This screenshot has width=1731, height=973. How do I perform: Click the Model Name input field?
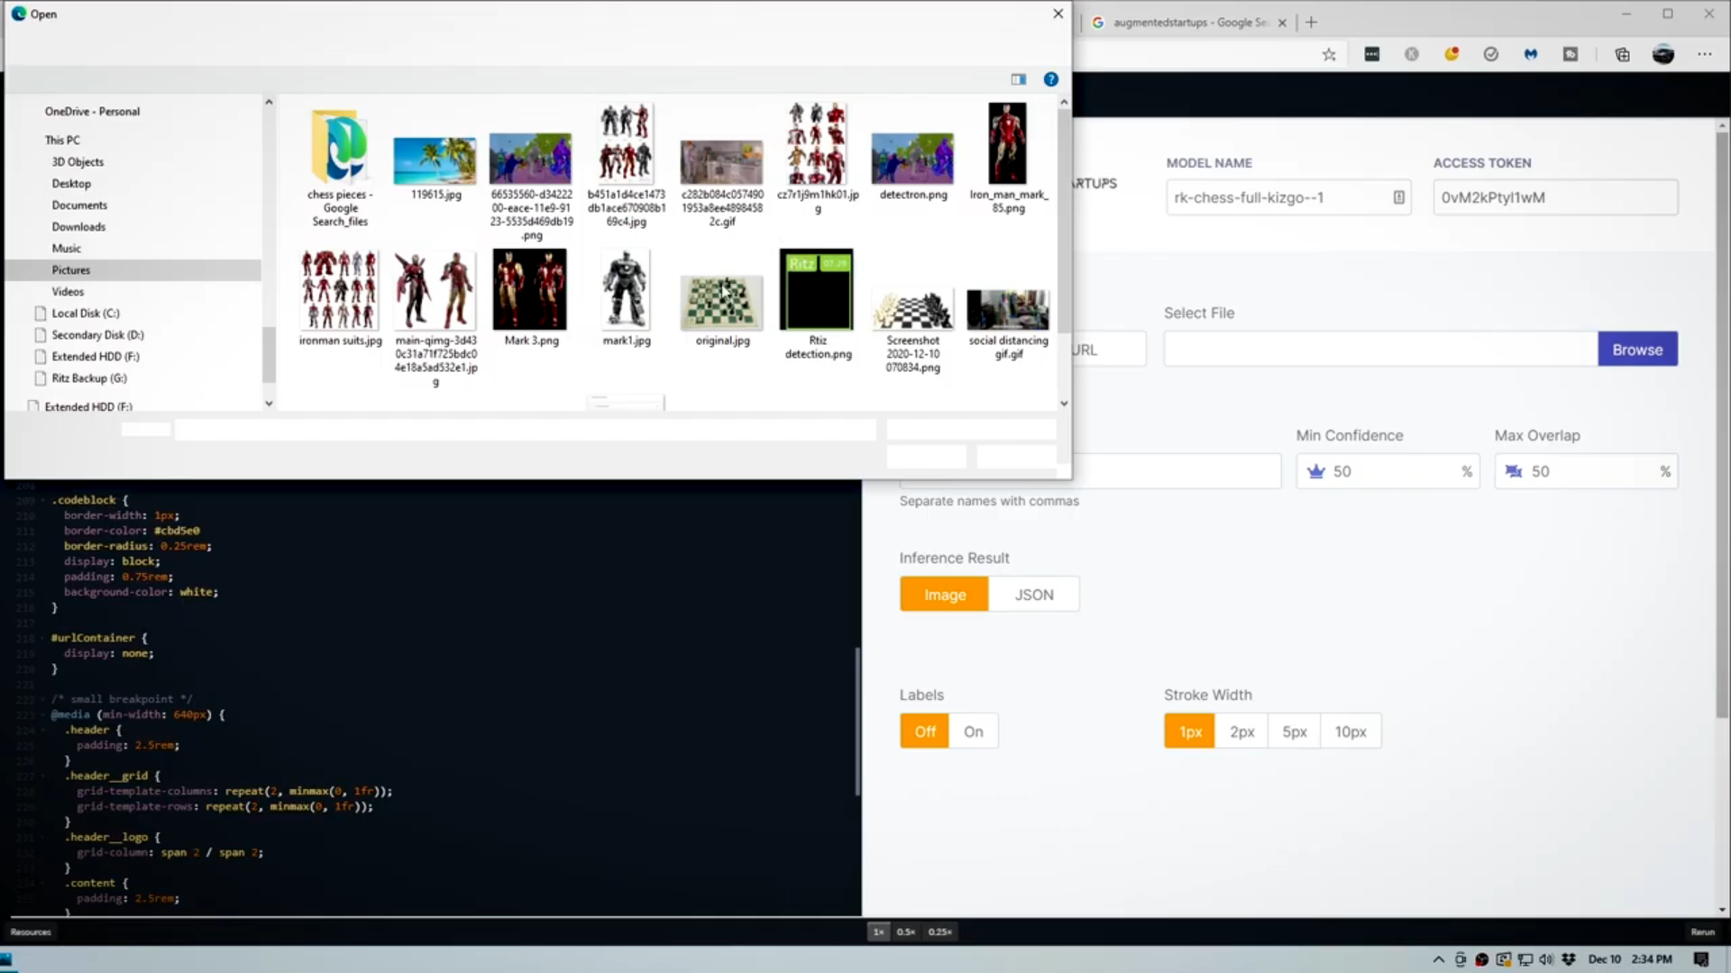(x=1288, y=197)
